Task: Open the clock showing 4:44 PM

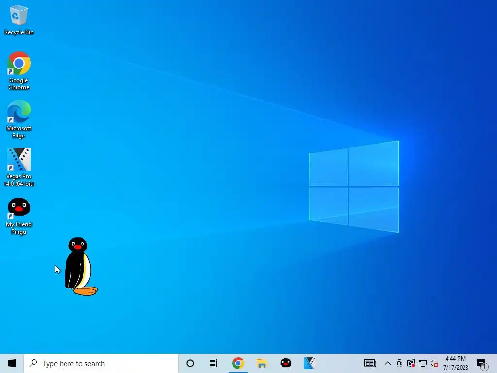Action: [455, 363]
